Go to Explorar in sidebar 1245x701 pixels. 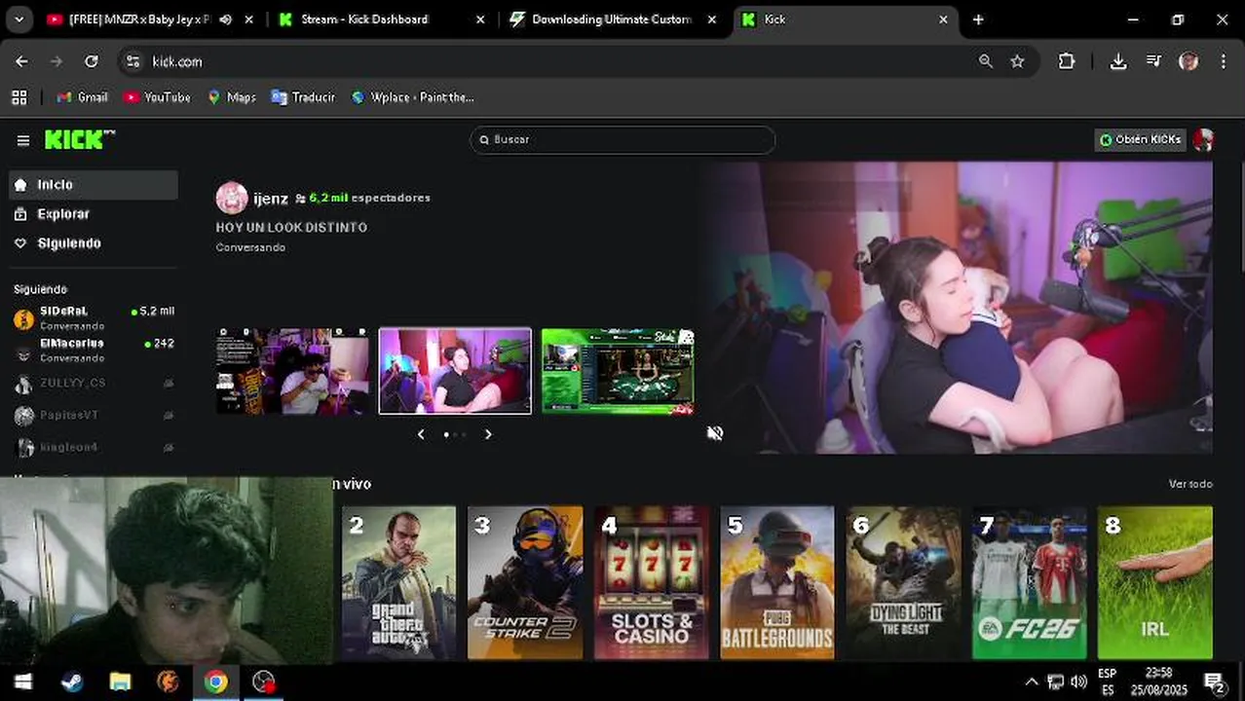click(94, 214)
